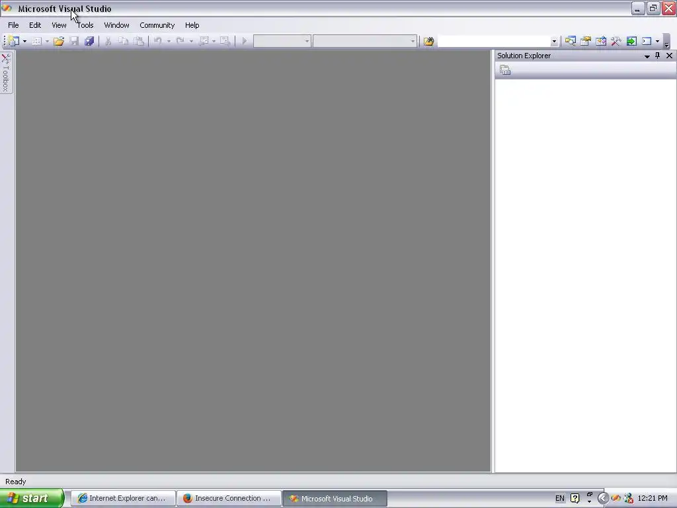Viewport: 677px width, 508px height.
Task: Click the Add New Item toolbar icon
Action: [37, 41]
